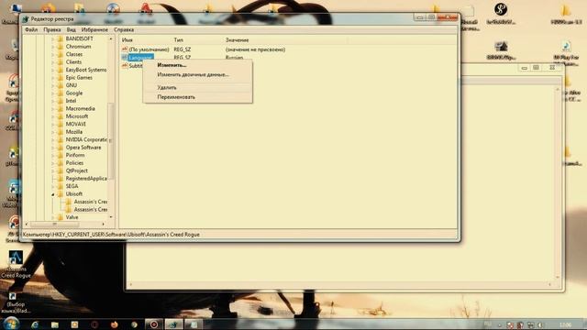Click the Chromium folder icon in tree
Image resolution: width=587 pixels, height=330 pixels.
61,47
